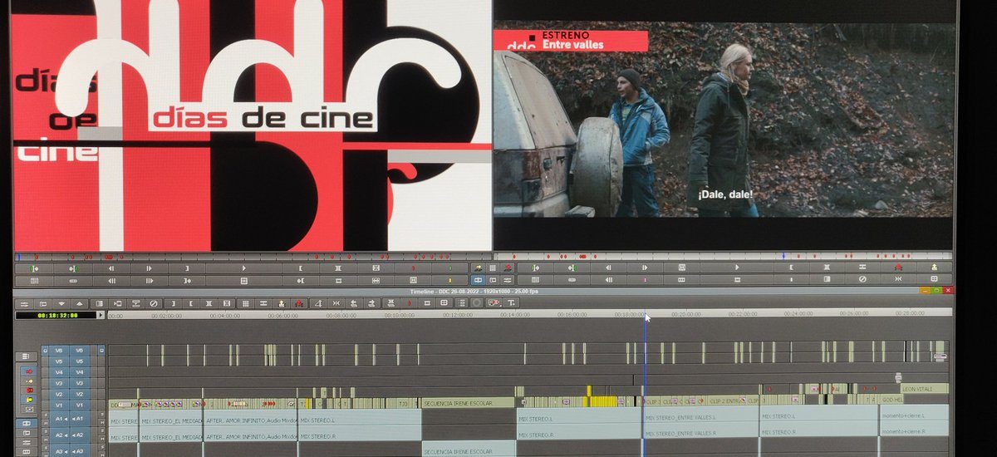Toggle source track selector V2
997x457 pixels.
[x=59, y=394]
